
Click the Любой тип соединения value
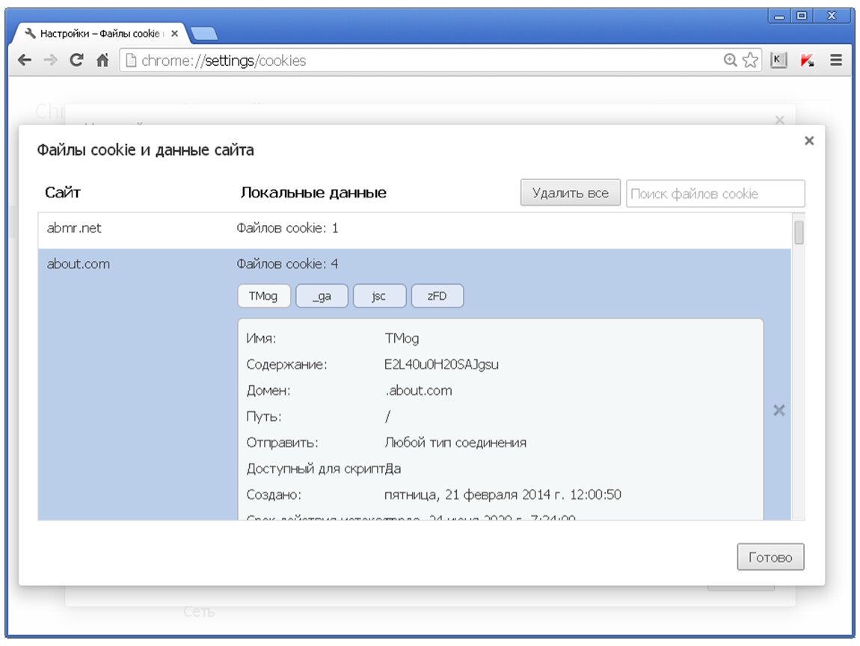[x=455, y=443]
